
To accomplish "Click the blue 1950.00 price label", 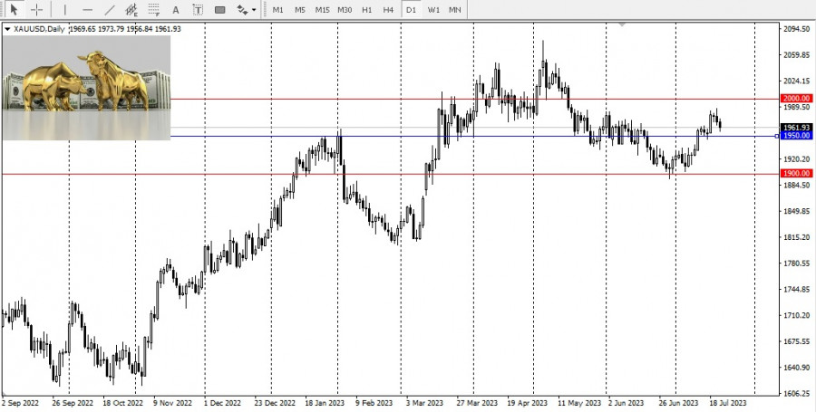I will pos(796,136).
